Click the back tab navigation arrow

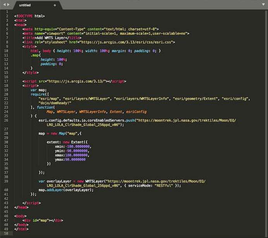tap(4, 5)
